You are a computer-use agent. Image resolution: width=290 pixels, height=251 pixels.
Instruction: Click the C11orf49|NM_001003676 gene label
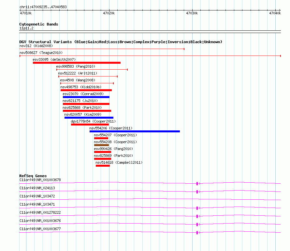click(x=40, y=221)
